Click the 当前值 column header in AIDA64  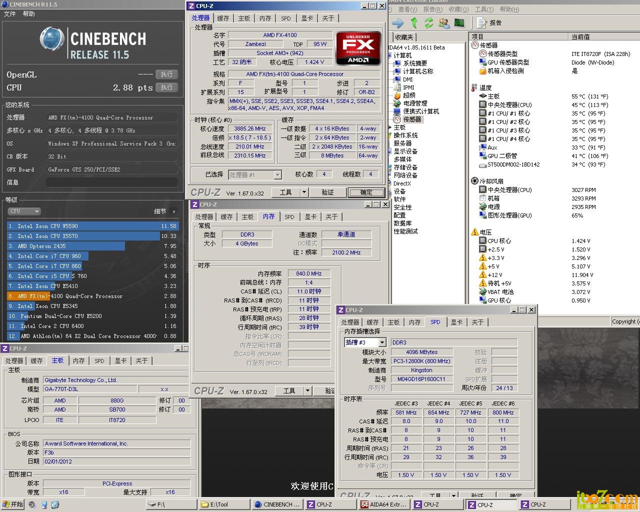[604, 37]
